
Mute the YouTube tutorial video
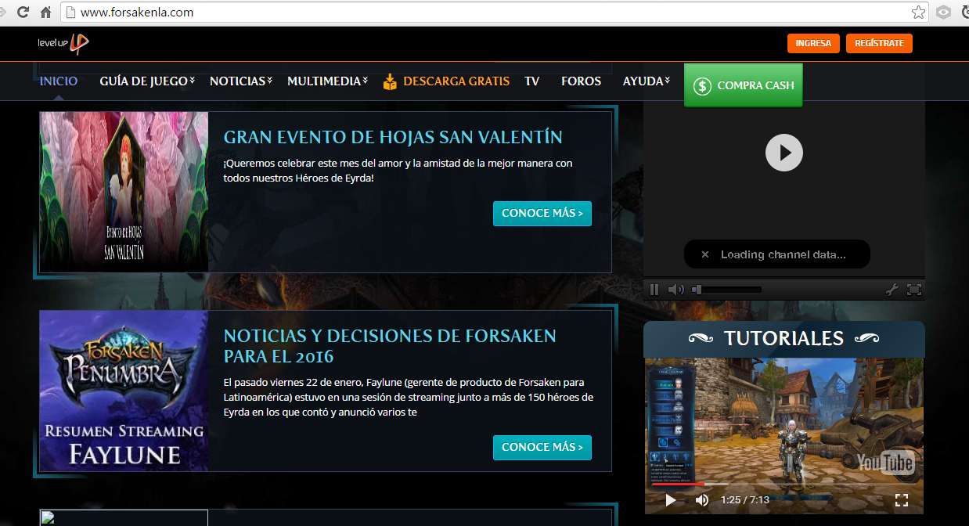click(x=702, y=499)
